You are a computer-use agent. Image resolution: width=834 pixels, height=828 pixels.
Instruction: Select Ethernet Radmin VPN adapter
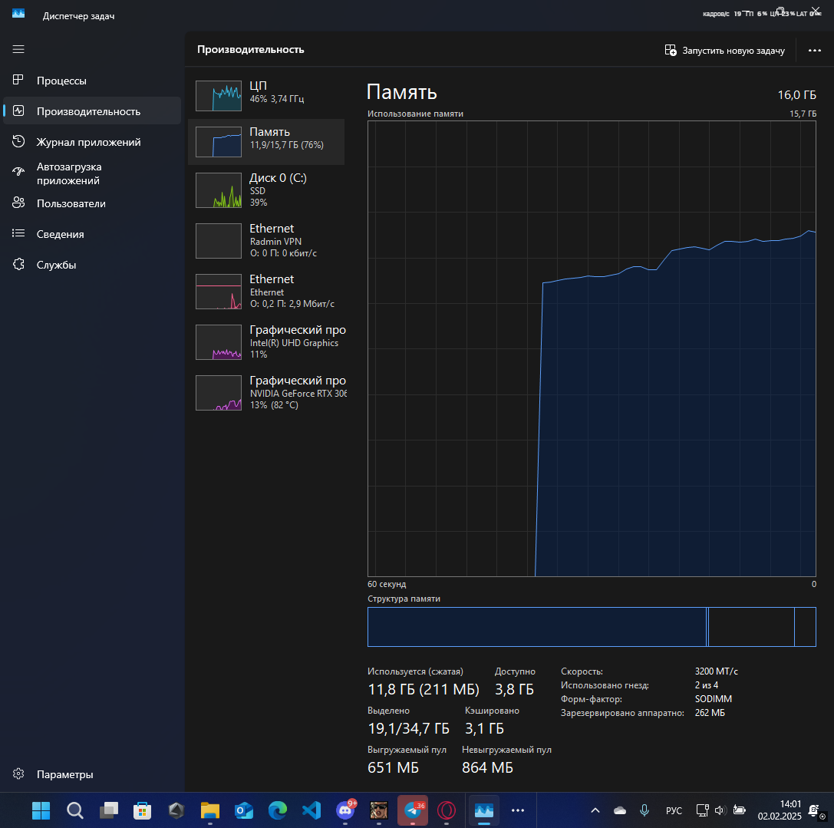pyautogui.click(x=265, y=240)
